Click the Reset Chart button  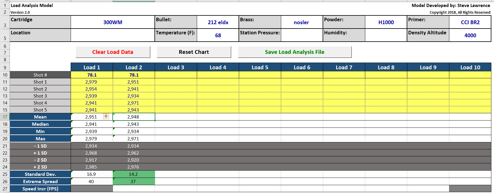coord(194,52)
